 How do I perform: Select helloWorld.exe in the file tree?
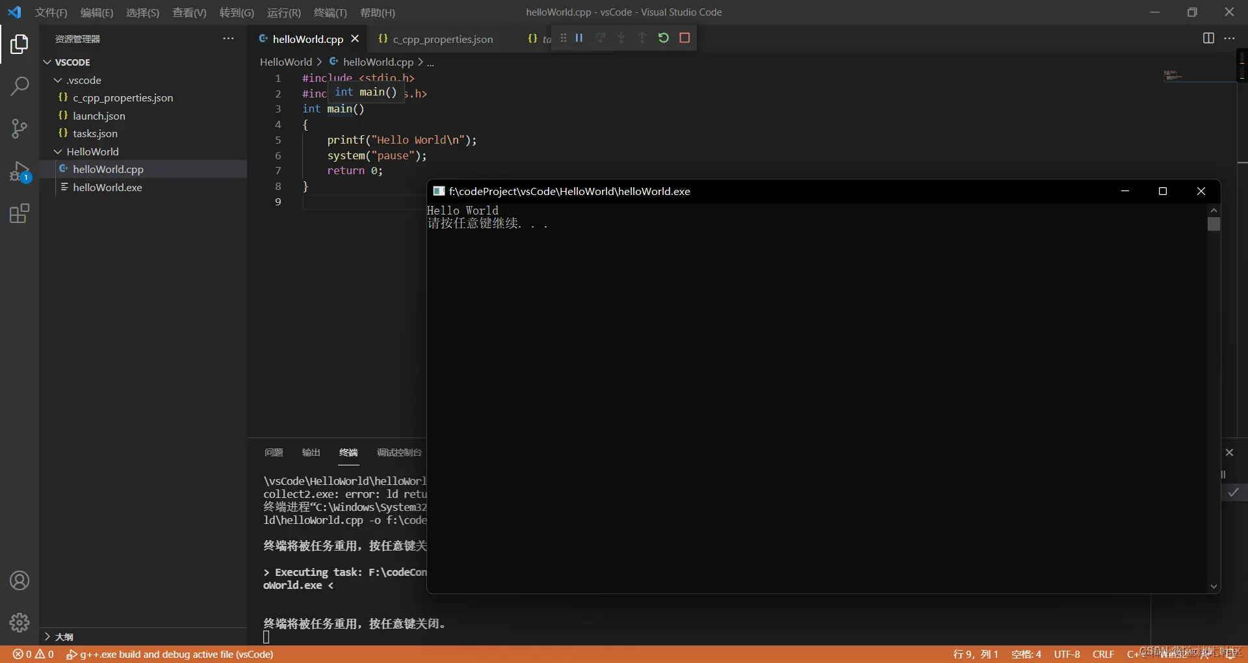(143, 187)
